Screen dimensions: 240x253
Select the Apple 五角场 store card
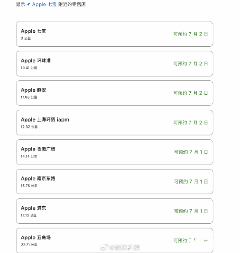115,240
